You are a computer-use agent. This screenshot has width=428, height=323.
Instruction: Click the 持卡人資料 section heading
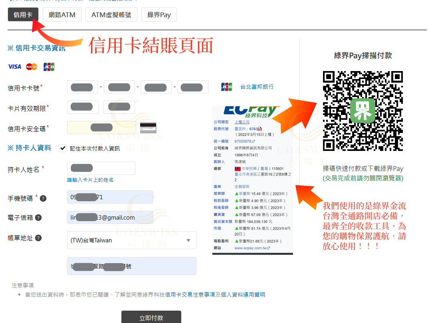click(29, 148)
